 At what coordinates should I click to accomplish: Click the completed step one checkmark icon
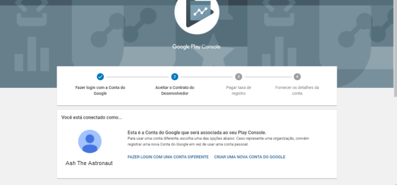click(x=100, y=77)
